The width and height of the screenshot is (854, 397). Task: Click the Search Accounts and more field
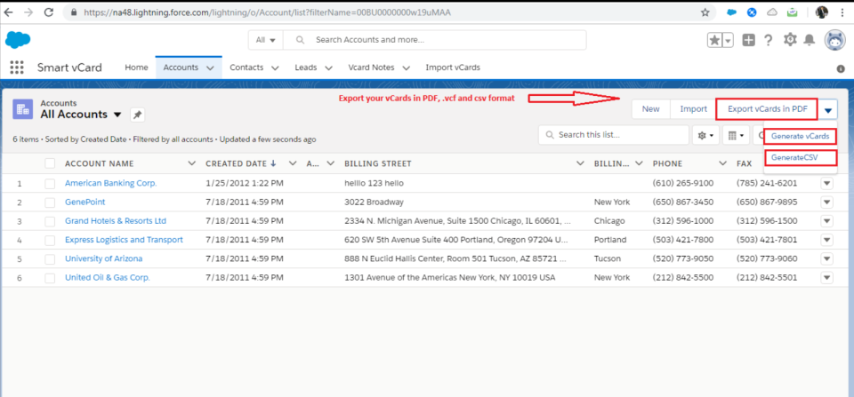pos(434,40)
